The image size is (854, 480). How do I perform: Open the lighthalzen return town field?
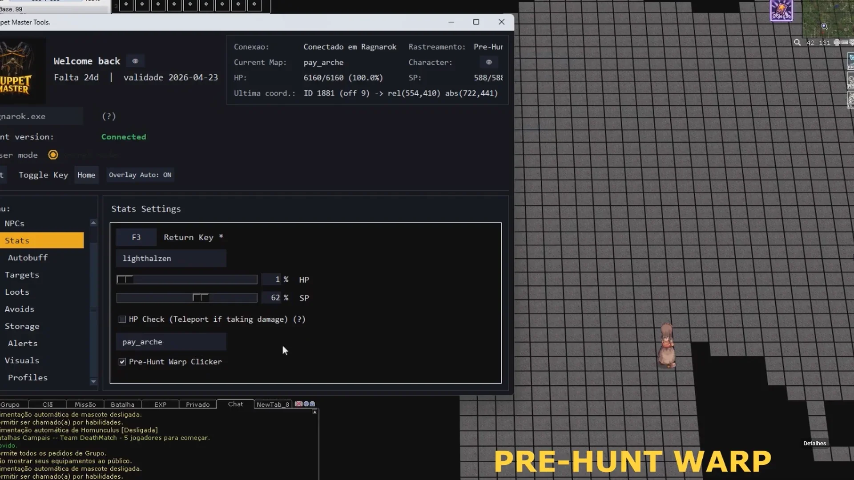[171, 258]
